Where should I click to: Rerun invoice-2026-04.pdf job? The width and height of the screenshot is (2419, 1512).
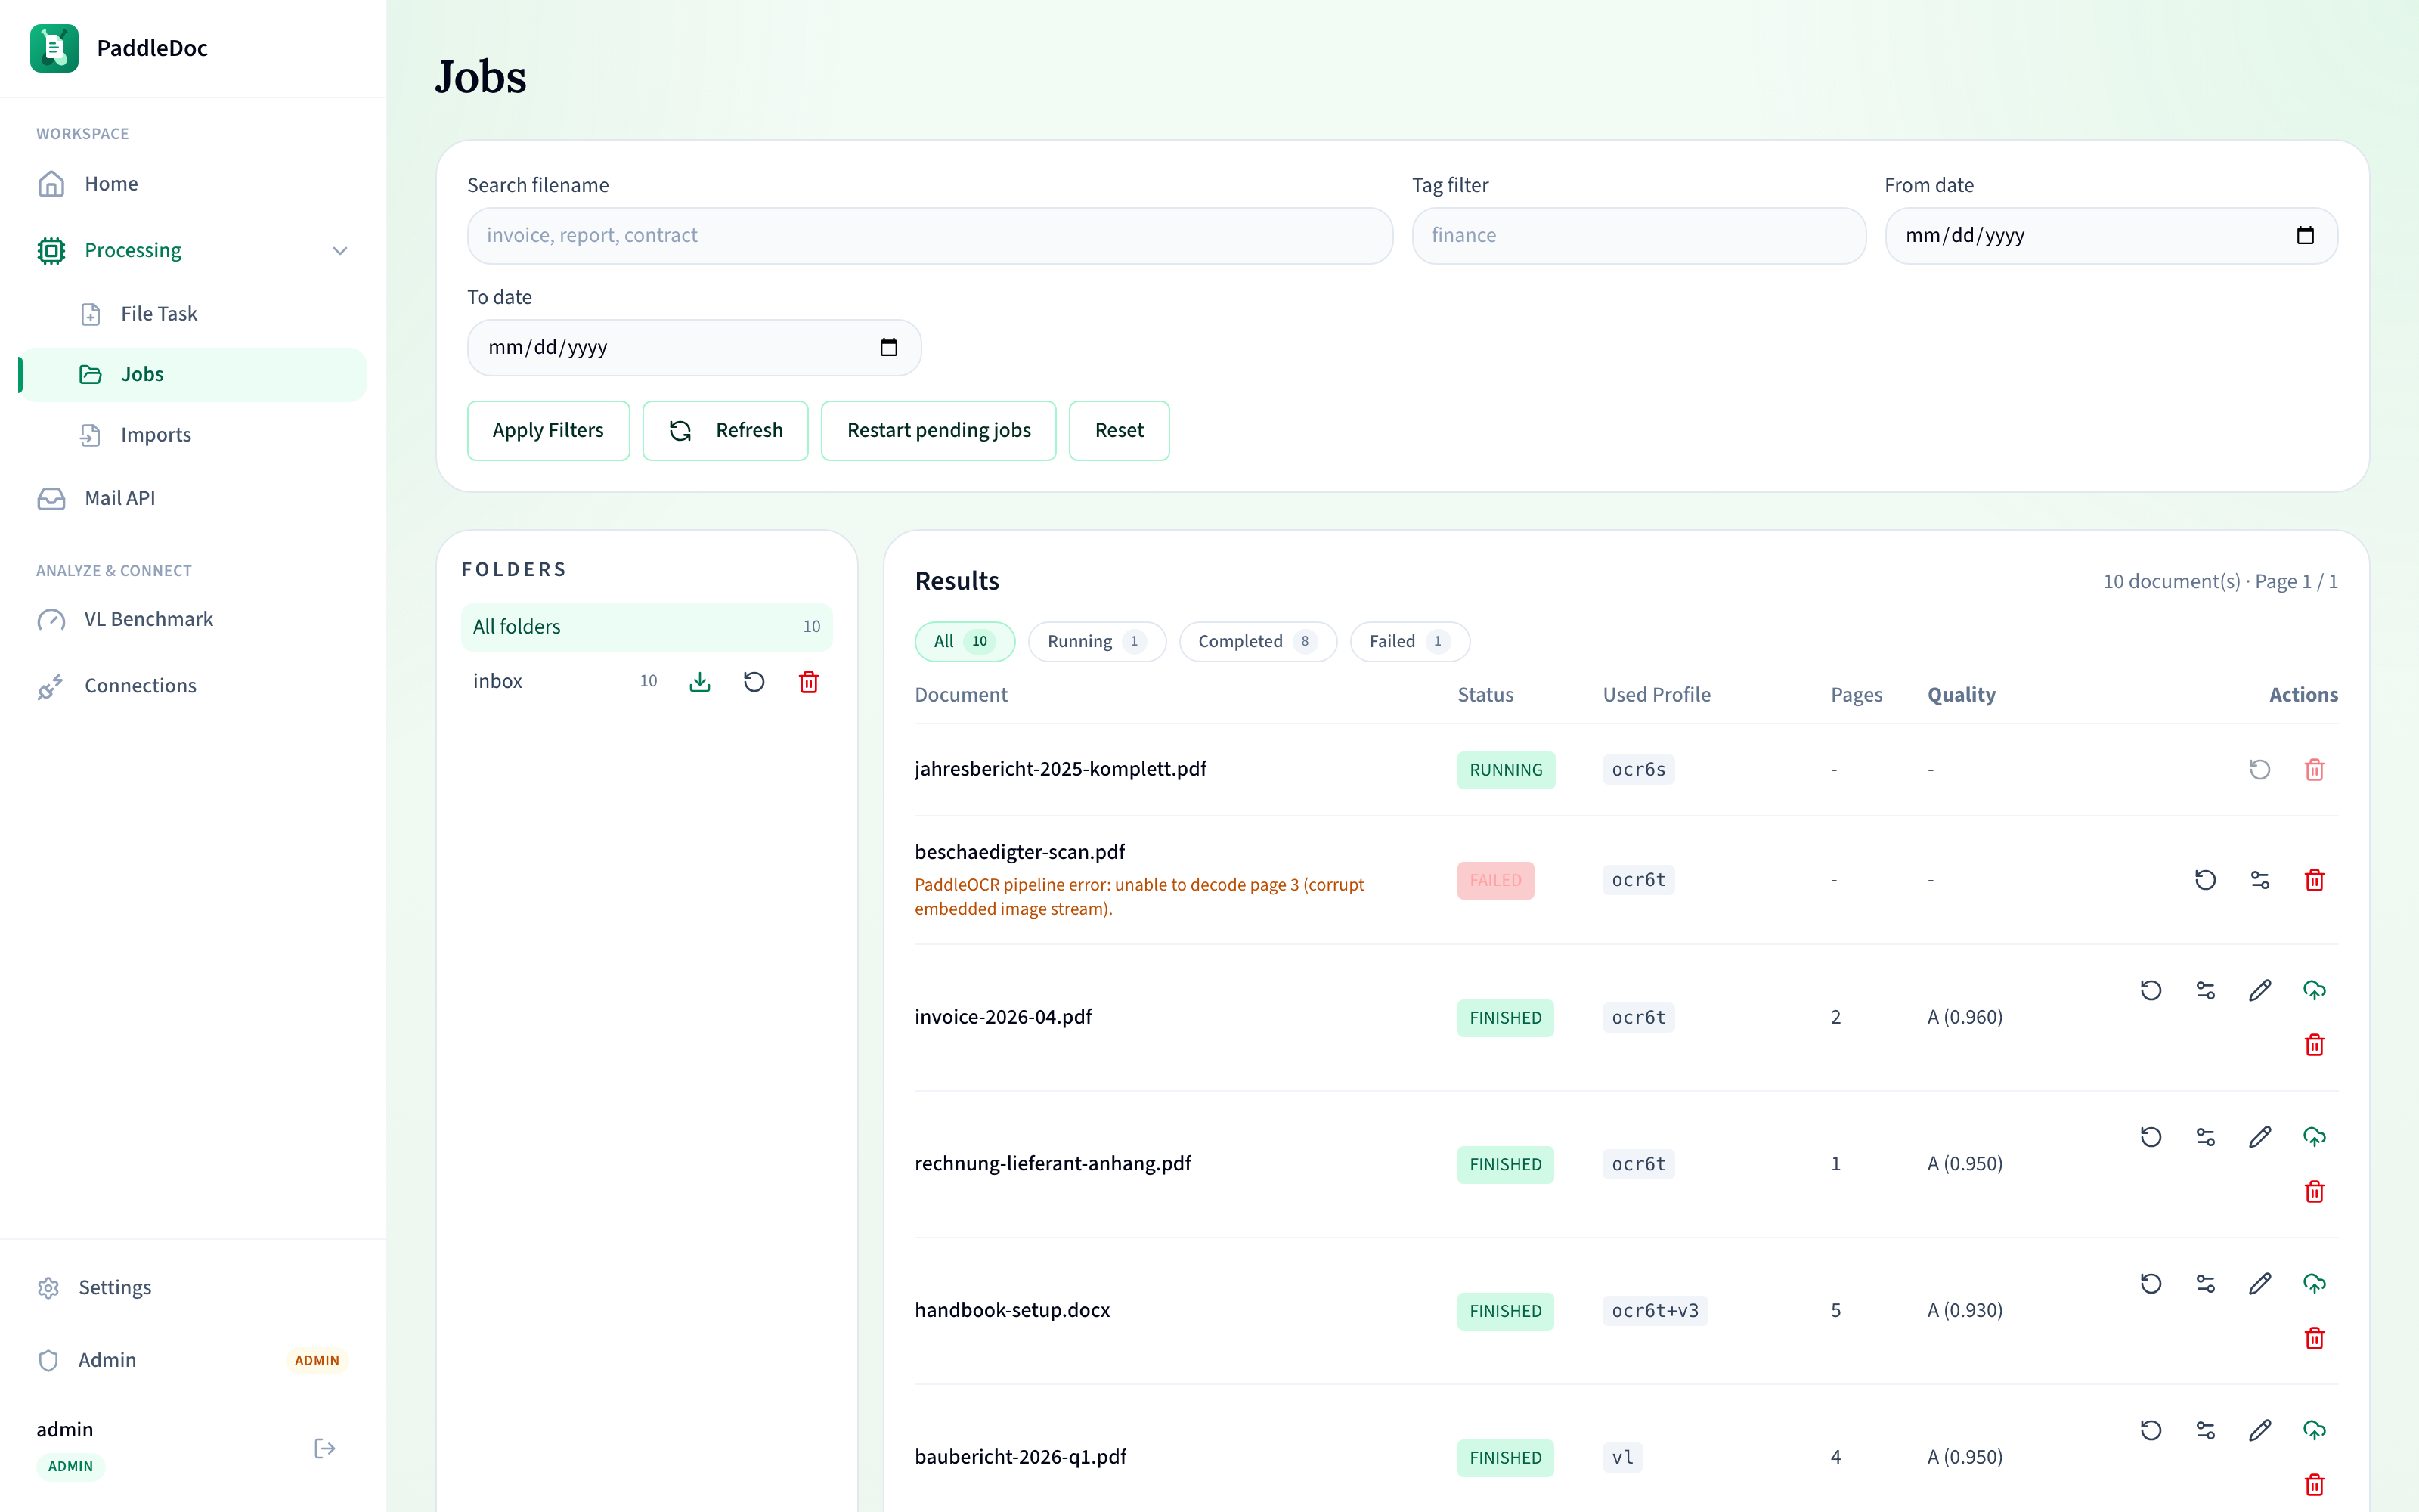(x=2151, y=990)
